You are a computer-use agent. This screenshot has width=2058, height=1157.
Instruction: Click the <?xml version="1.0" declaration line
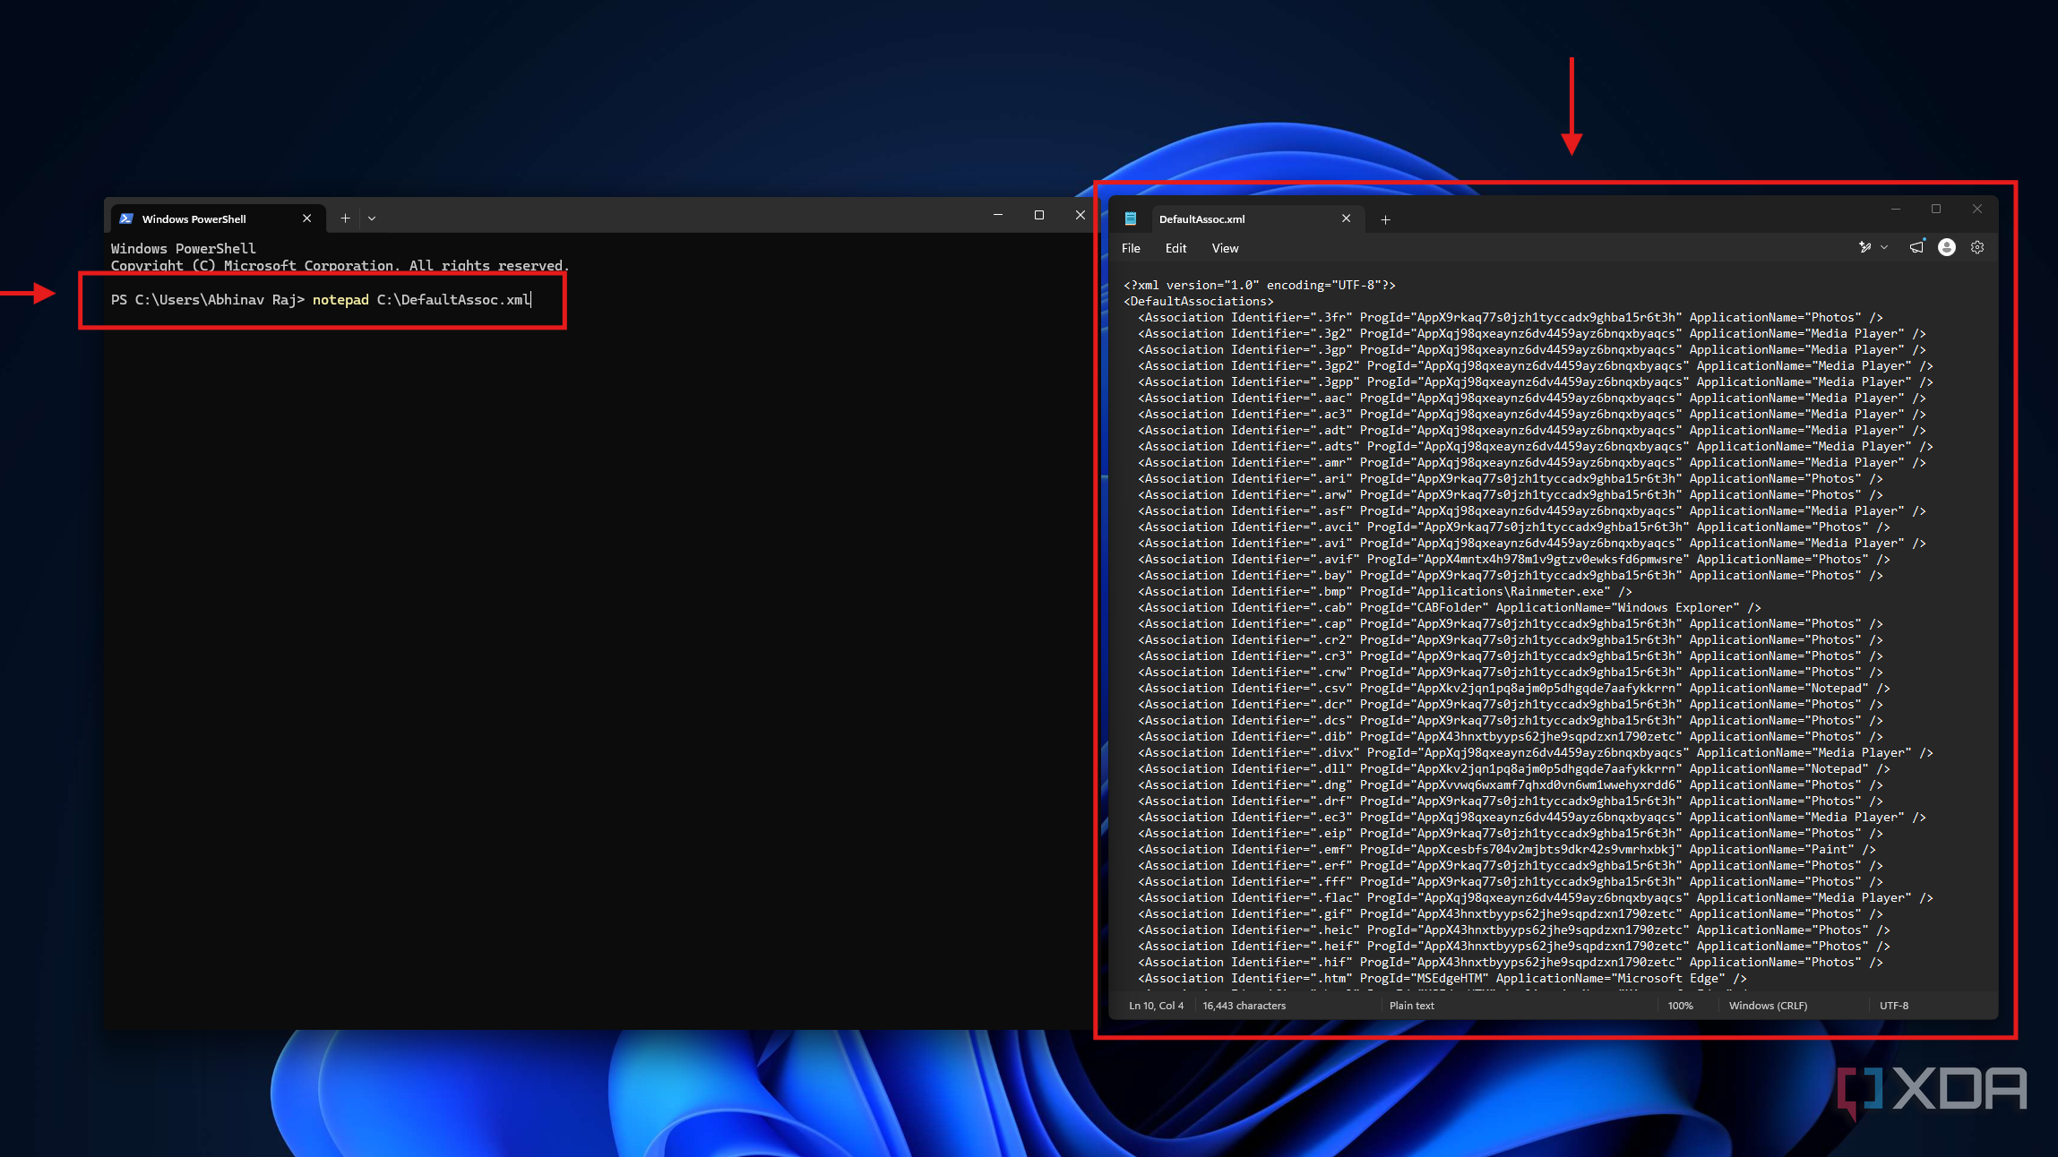(x=1260, y=286)
